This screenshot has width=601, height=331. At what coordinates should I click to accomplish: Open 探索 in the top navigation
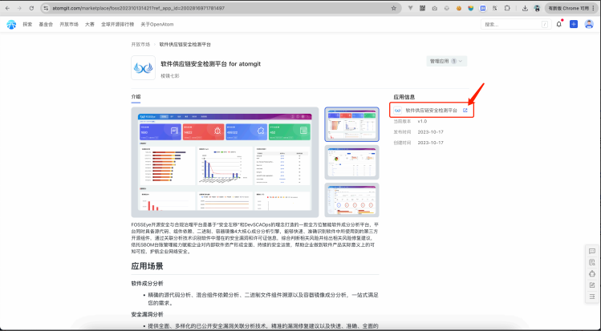(27, 24)
